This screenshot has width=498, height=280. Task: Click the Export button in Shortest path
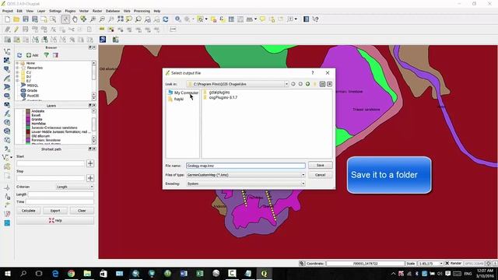(55, 211)
